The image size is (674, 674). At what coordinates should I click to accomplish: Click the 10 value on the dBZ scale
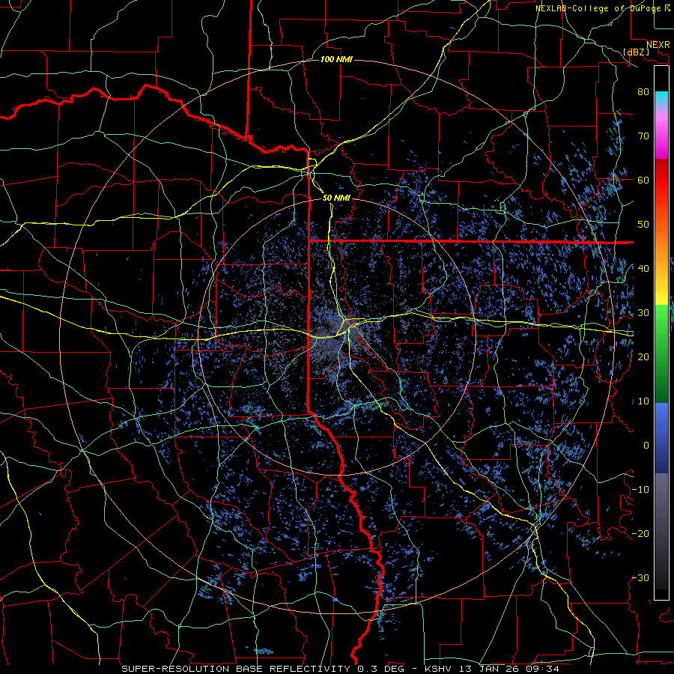click(643, 401)
